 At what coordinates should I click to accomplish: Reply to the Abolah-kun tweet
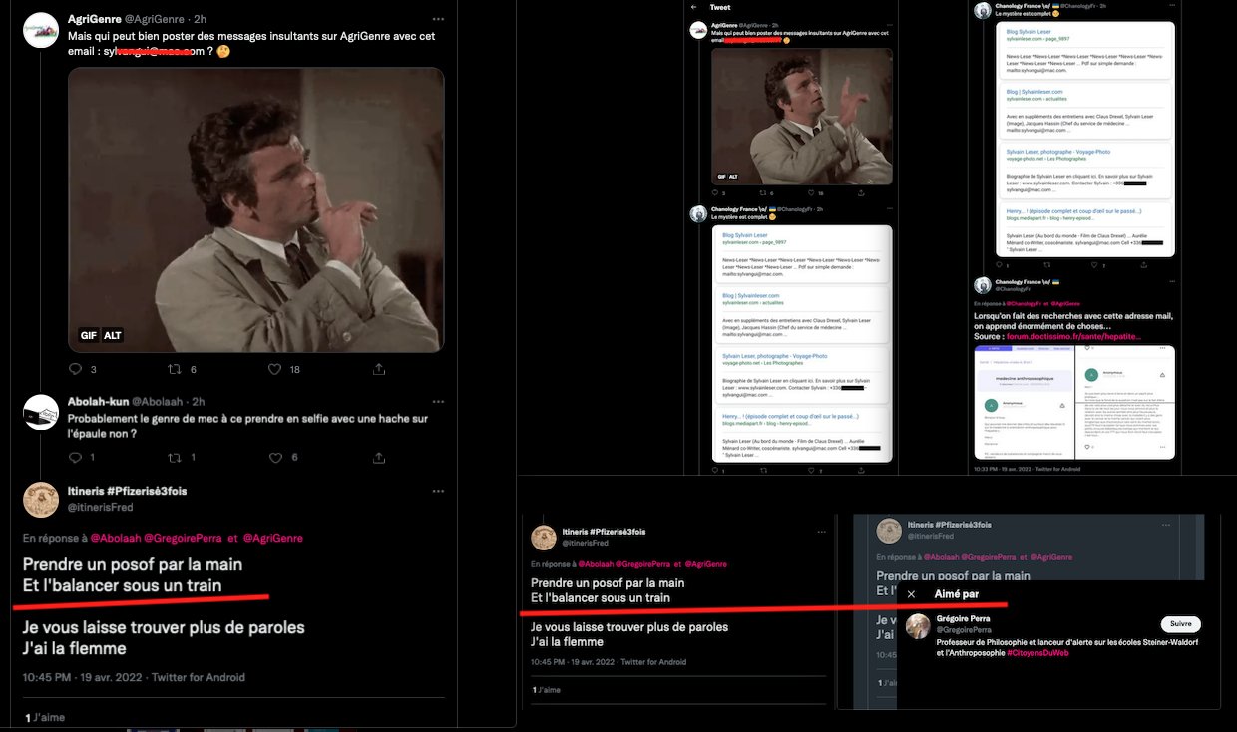(x=75, y=457)
